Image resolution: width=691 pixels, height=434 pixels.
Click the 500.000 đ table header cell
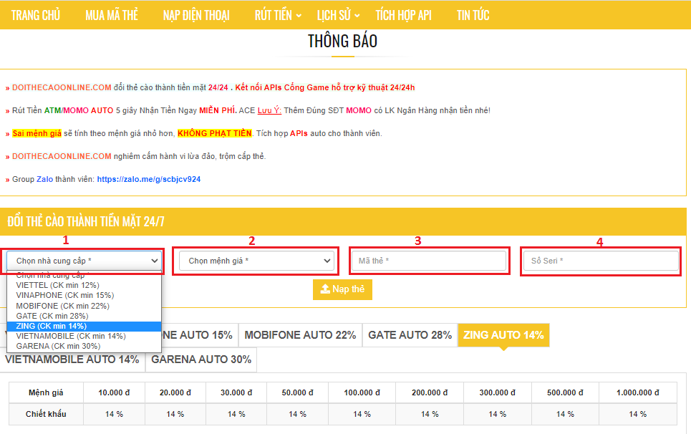pos(565,392)
